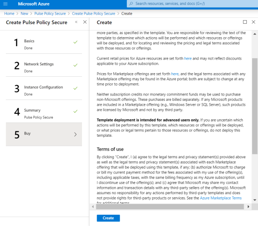The height and width of the screenshot is (226, 258).
Task: Select step 1 Basics
Action: tap(44, 42)
